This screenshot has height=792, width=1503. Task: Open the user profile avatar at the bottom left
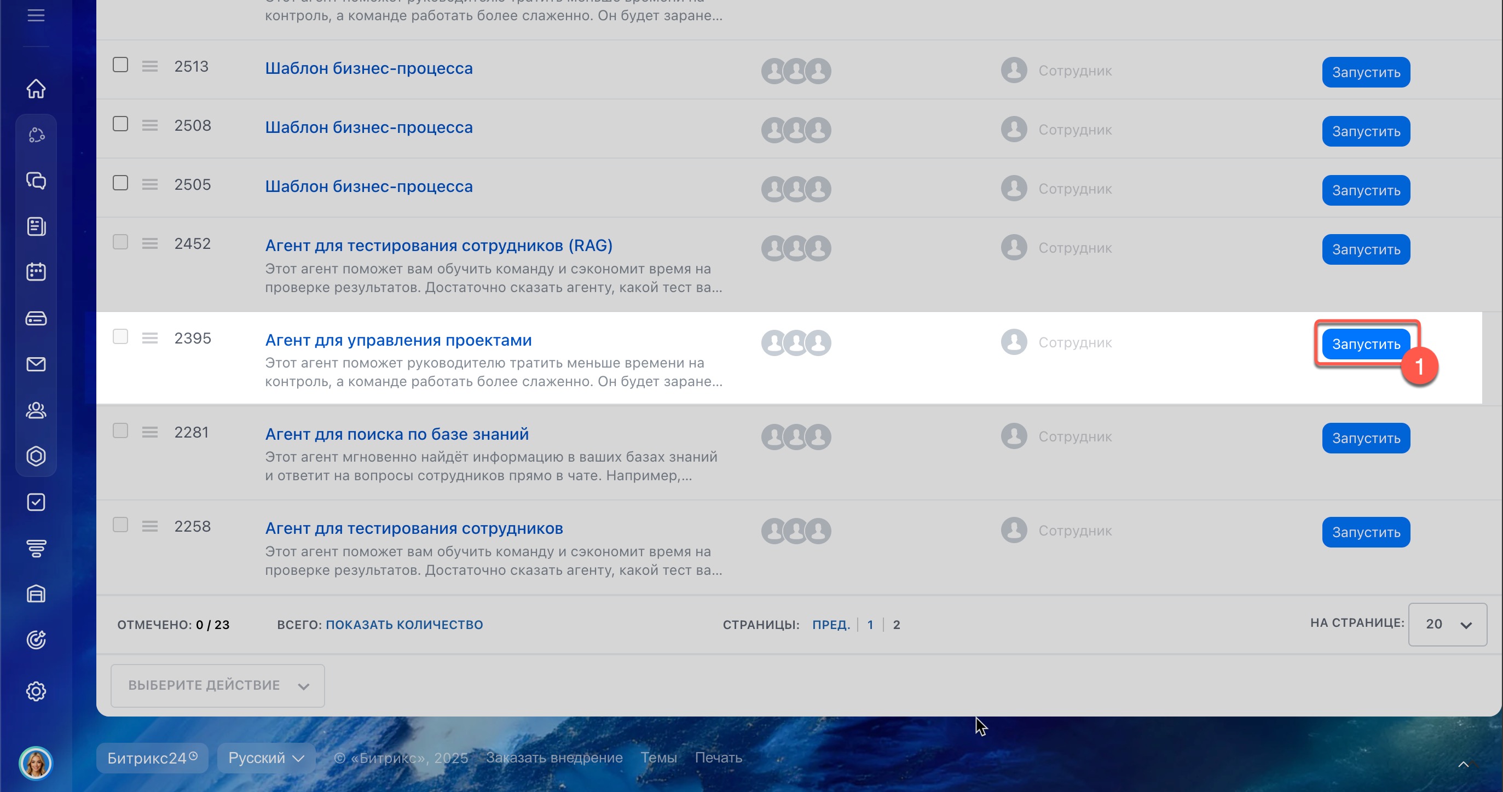pyautogui.click(x=36, y=763)
